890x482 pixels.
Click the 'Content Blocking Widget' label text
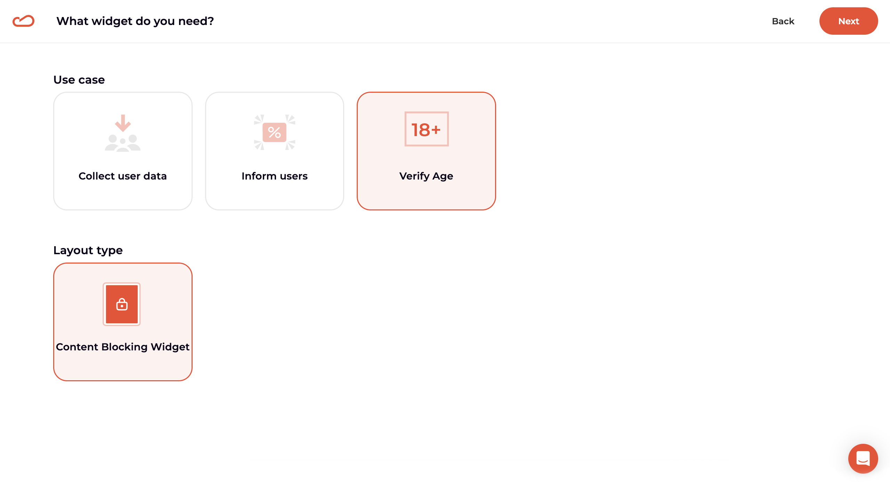point(123,347)
